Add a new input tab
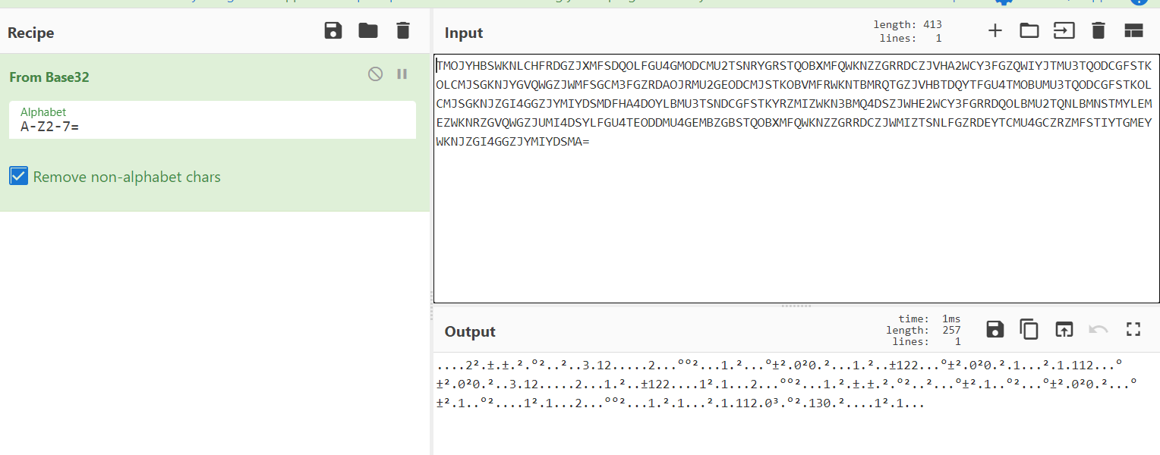Viewport: 1160px width, 455px height. (x=995, y=31)
